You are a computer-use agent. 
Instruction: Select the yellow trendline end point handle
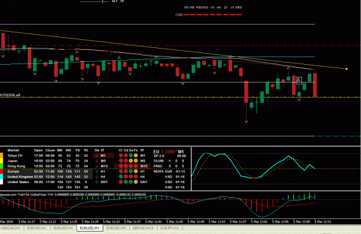pos(347,69)
